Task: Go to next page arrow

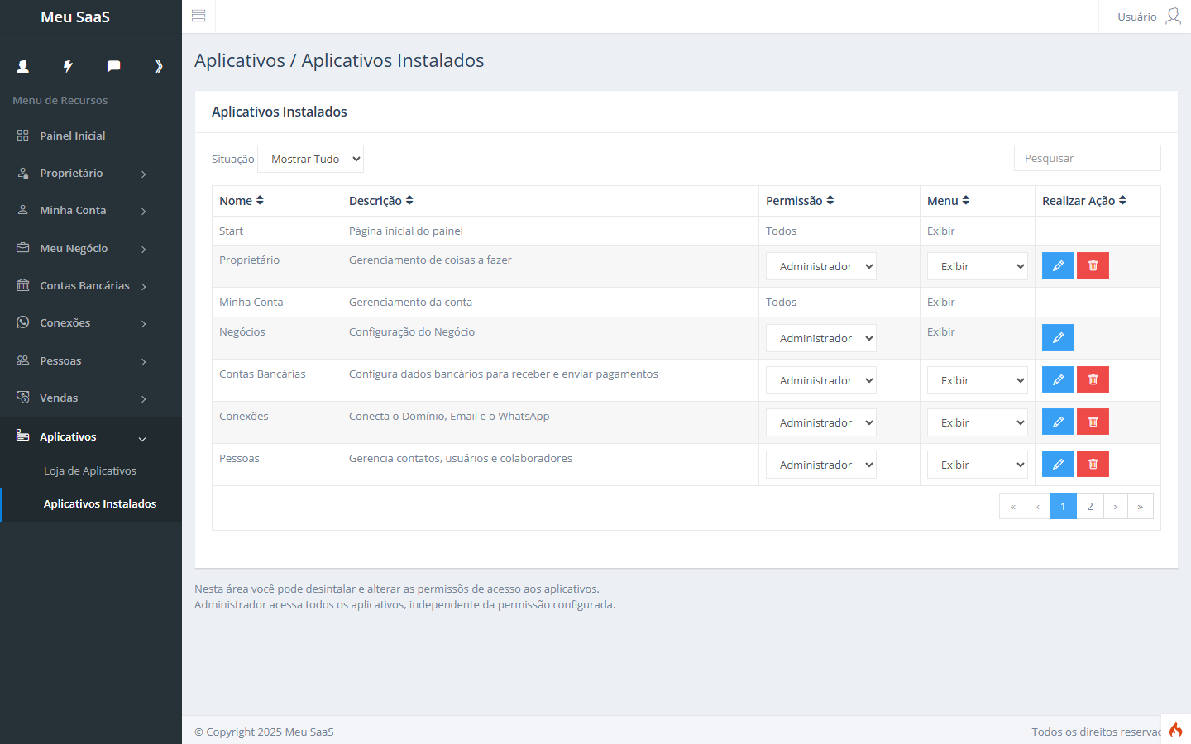Action: click(x=1115, y=506)
